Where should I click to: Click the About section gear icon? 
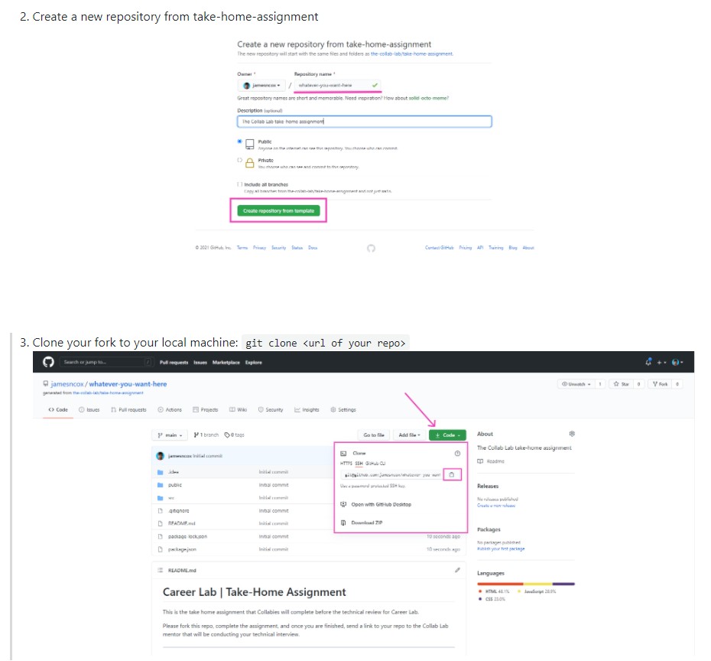(x=573, y=434)
